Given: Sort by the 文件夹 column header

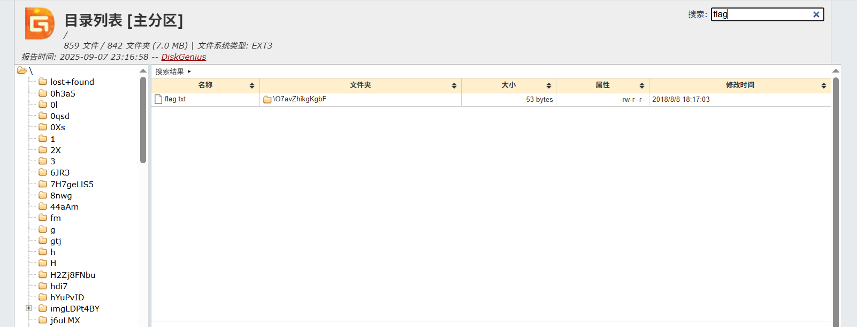Looking at the screenshot, I should (x=361, y=85).
